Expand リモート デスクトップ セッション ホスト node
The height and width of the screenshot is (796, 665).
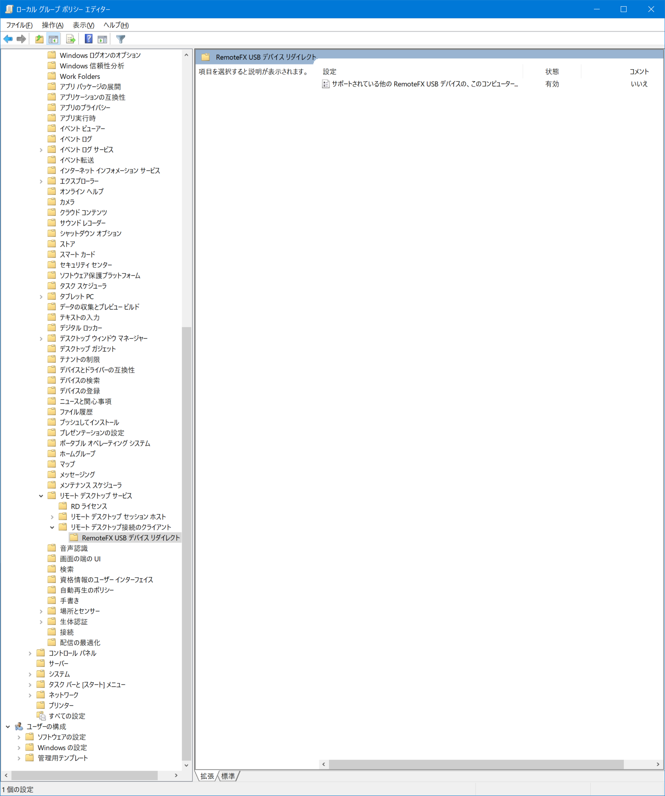click(52, 517)
